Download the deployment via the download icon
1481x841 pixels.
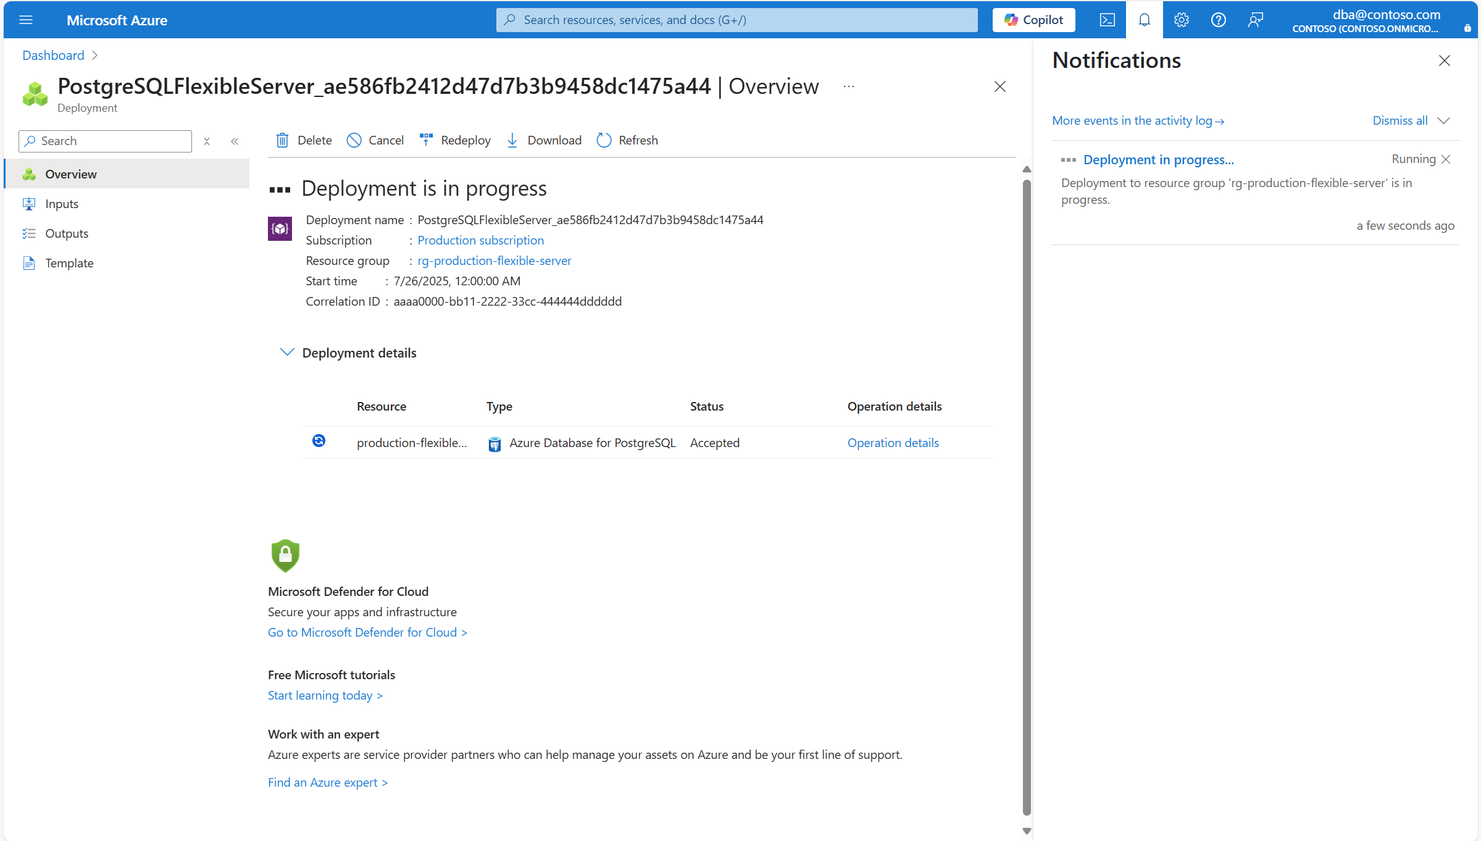pyautogui.click(x=512, y=140)
